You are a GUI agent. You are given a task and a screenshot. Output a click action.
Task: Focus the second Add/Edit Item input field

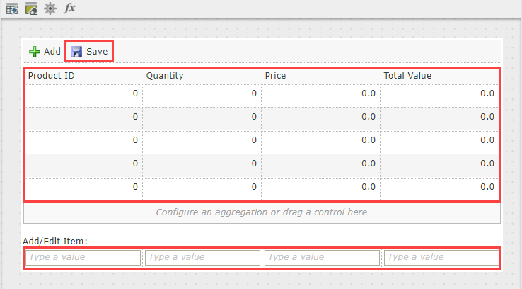tap(202, 257)
